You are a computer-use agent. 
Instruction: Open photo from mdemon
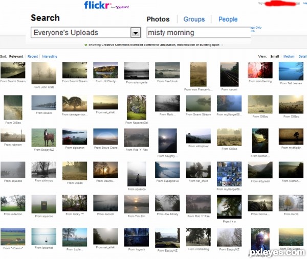click(13, 203)
